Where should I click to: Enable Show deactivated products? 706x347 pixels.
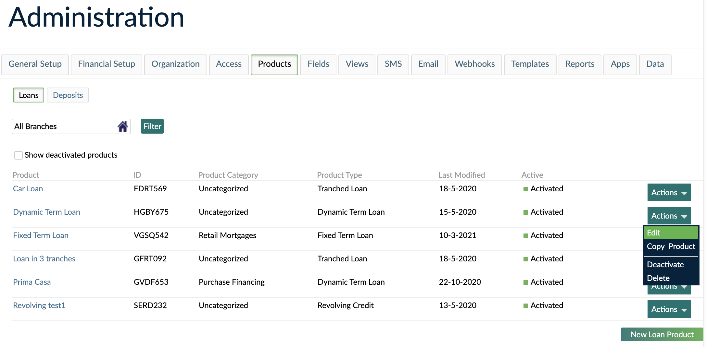pos(18,155)
